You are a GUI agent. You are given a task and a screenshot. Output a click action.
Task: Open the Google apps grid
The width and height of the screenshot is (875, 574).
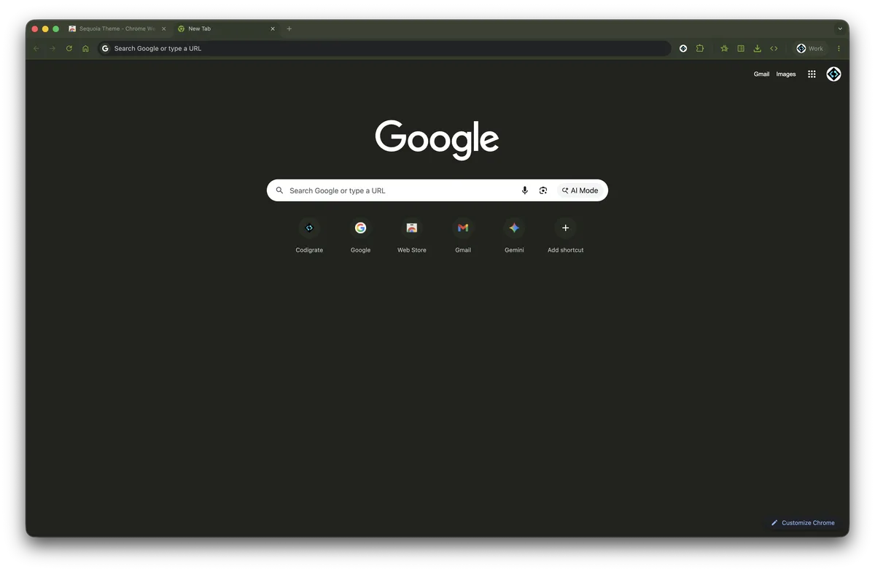812,74
